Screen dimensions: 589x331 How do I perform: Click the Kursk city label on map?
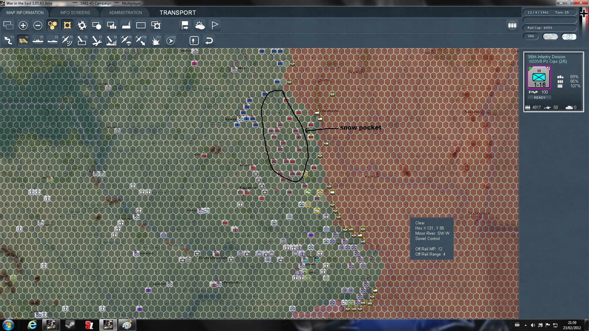tap(231, 119)
